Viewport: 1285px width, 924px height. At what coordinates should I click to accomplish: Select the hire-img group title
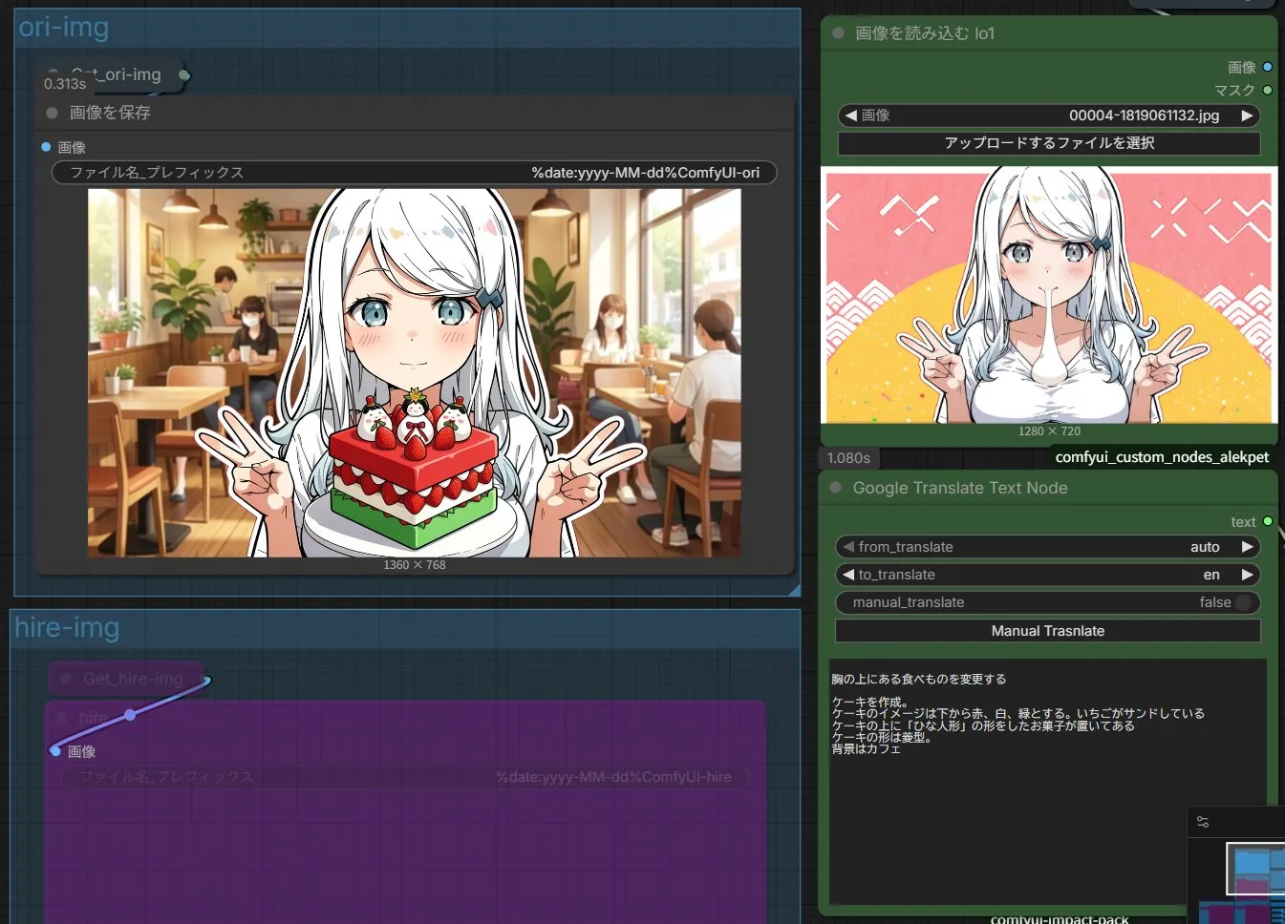pos(67,628)
